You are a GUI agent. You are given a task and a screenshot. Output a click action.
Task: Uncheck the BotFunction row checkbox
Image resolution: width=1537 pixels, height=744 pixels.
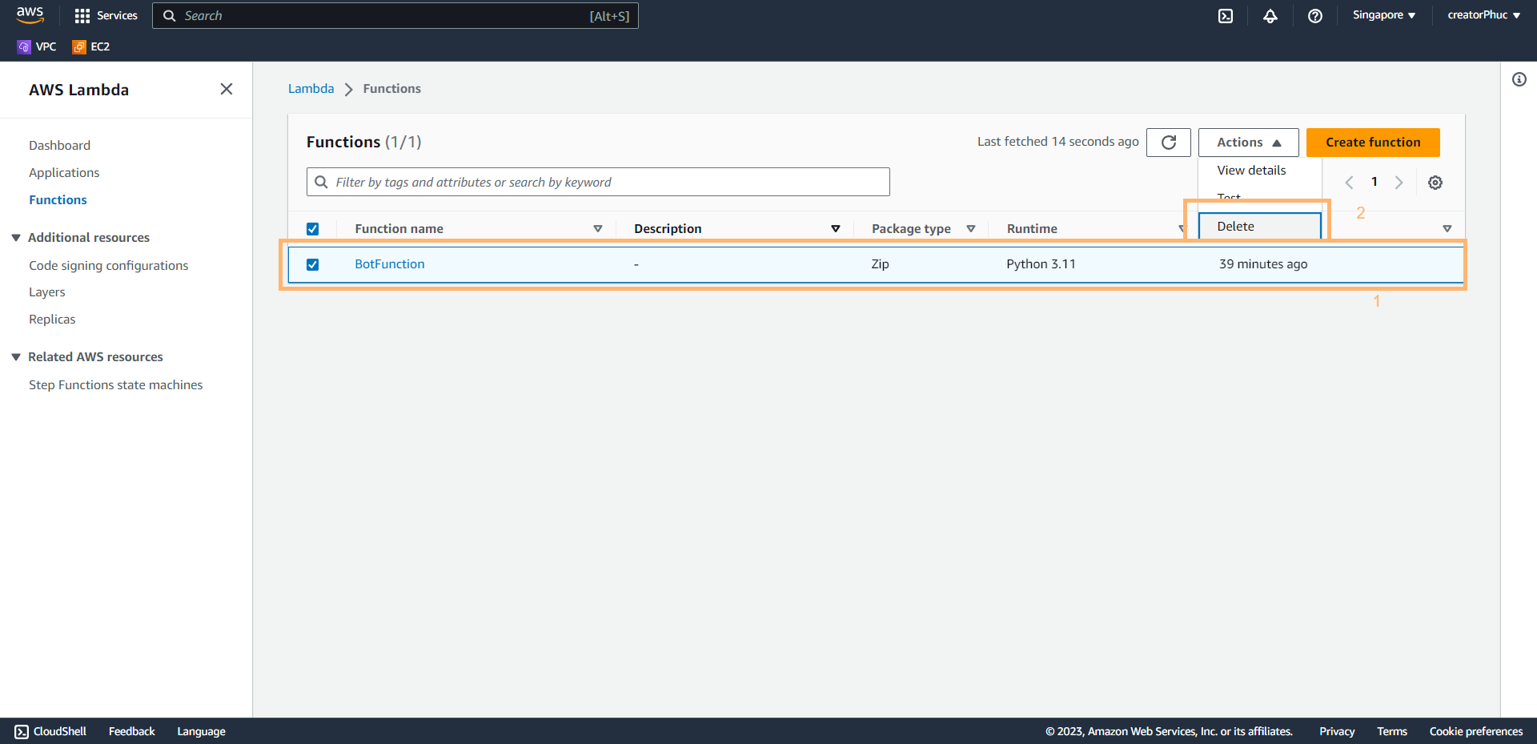[x=313, y=264]
